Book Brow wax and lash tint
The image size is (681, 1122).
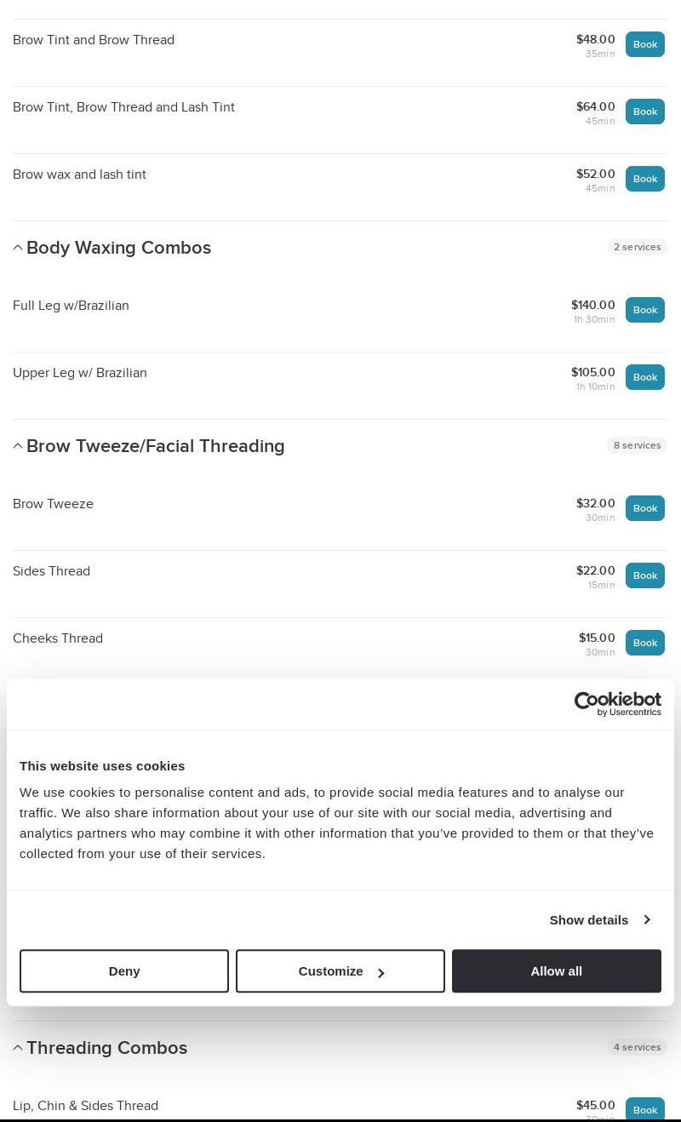click(x=644, y=179)
